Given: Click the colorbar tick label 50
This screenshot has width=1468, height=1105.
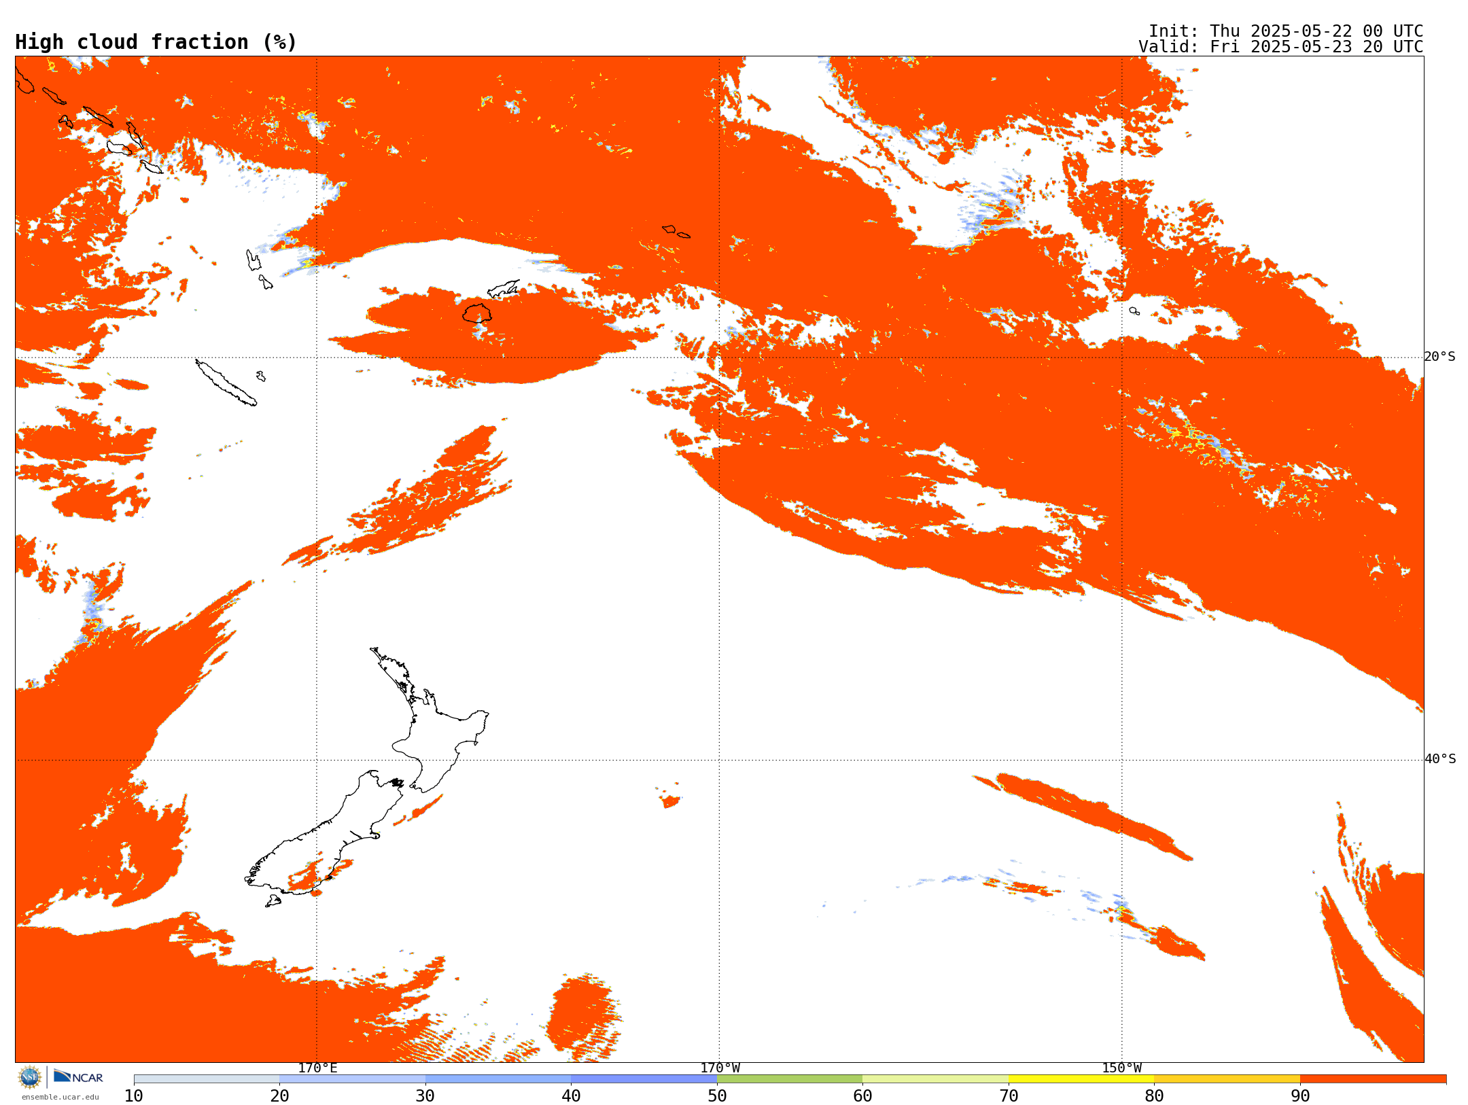Looking at the screenshot, I should coord(717,1095).
